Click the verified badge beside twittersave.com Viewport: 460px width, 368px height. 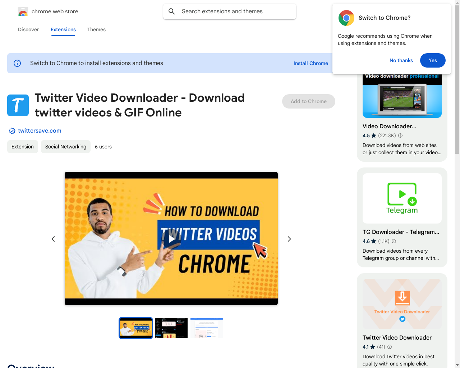point(12,131)
